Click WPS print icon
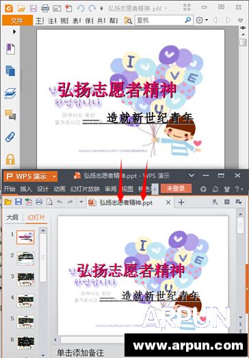This screenshot has height=358, width=249. [x=39, y=202]
